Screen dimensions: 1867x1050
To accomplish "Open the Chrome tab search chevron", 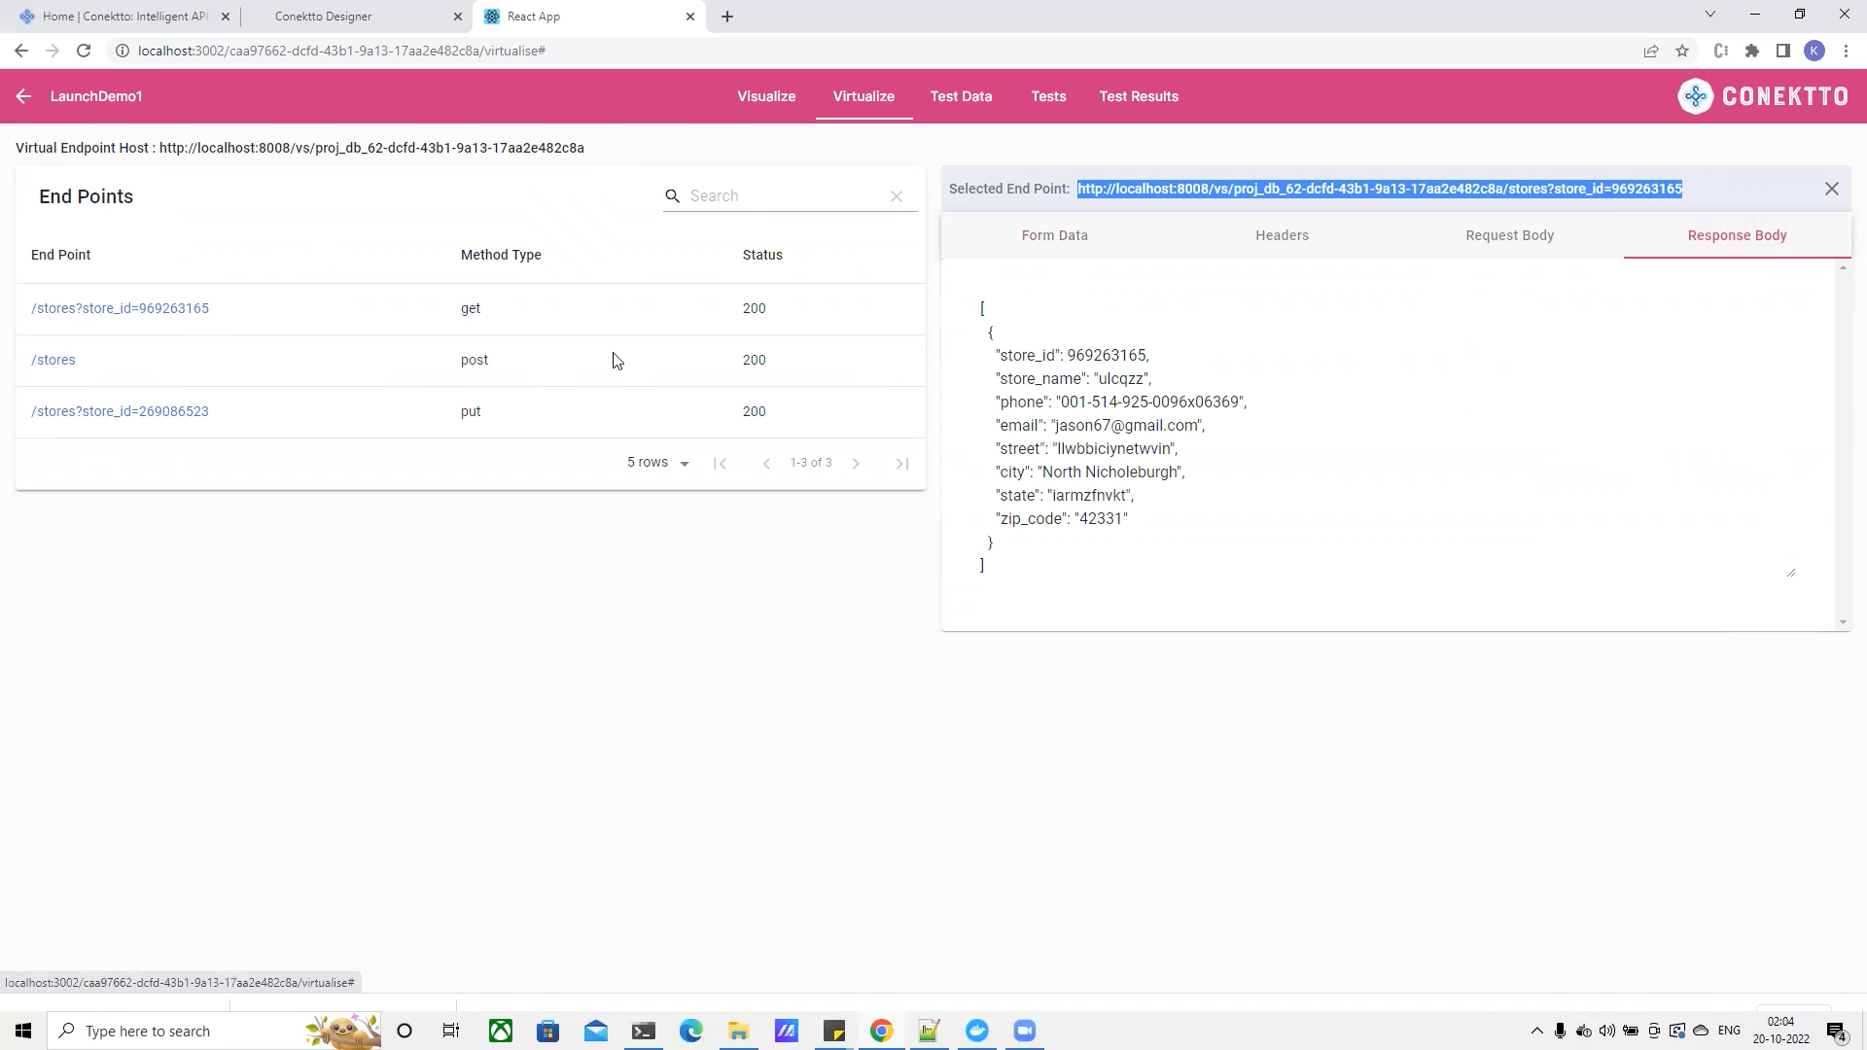I will point(1709,15).
